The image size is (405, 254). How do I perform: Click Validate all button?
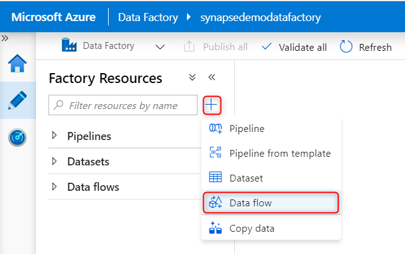coord(294,47)
